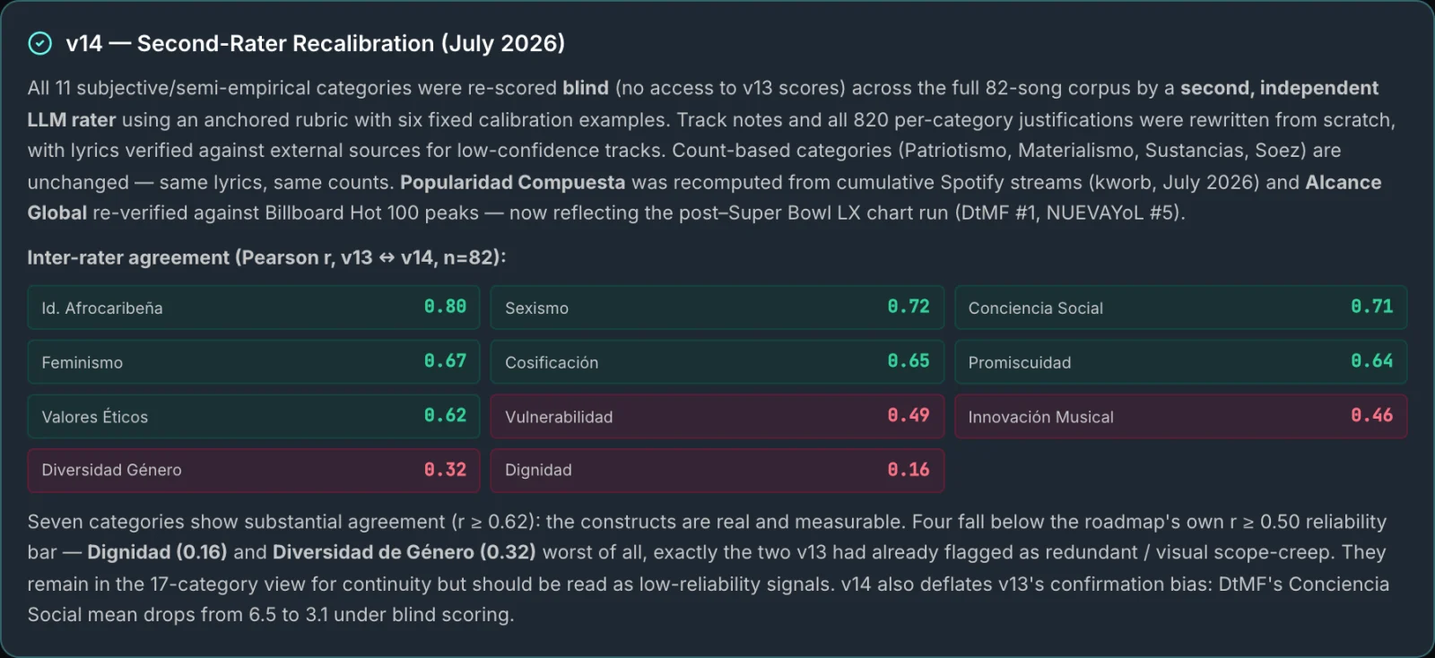Image resolution: width=1435 pixels, height=658 pixels.
Task: Select the Innovación Musical 0.46 card
Action: click(1180, 417)
